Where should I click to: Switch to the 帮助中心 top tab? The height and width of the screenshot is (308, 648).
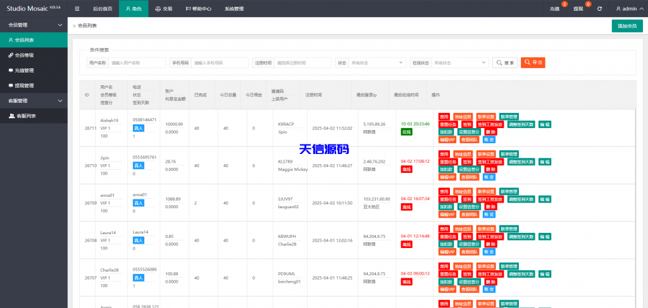tap(199, 9)
